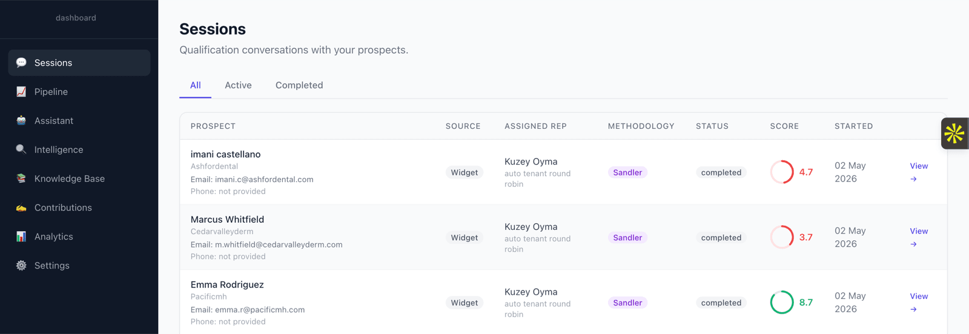Click email imani.c@ashfordental.com

(264, 180)
